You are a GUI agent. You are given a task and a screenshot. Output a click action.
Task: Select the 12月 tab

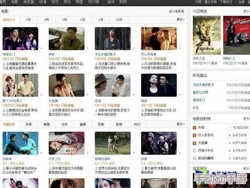119,20
